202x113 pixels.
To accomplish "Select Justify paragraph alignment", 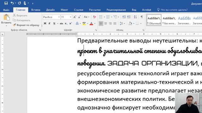I will pos(115,24).
